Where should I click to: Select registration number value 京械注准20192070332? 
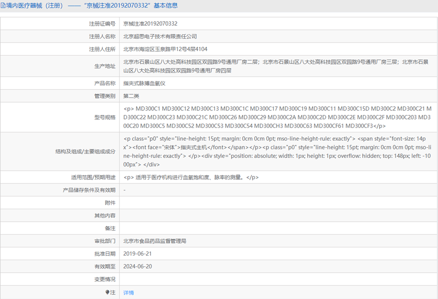click(150, 24)
